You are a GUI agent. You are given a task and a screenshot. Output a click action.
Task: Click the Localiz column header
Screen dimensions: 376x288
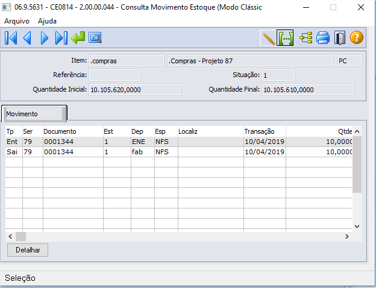pyautogui.click(x=211, y=131)
